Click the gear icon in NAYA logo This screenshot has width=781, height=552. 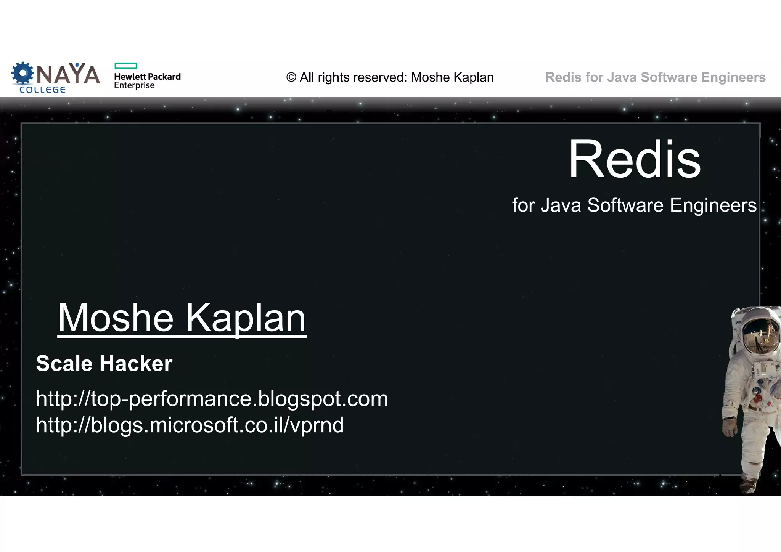[x=22, y=73]
